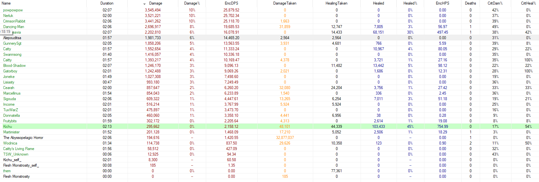Click the CrimsonRabbit name
Screen dimensions: 539x182
[x=14, y=21]
